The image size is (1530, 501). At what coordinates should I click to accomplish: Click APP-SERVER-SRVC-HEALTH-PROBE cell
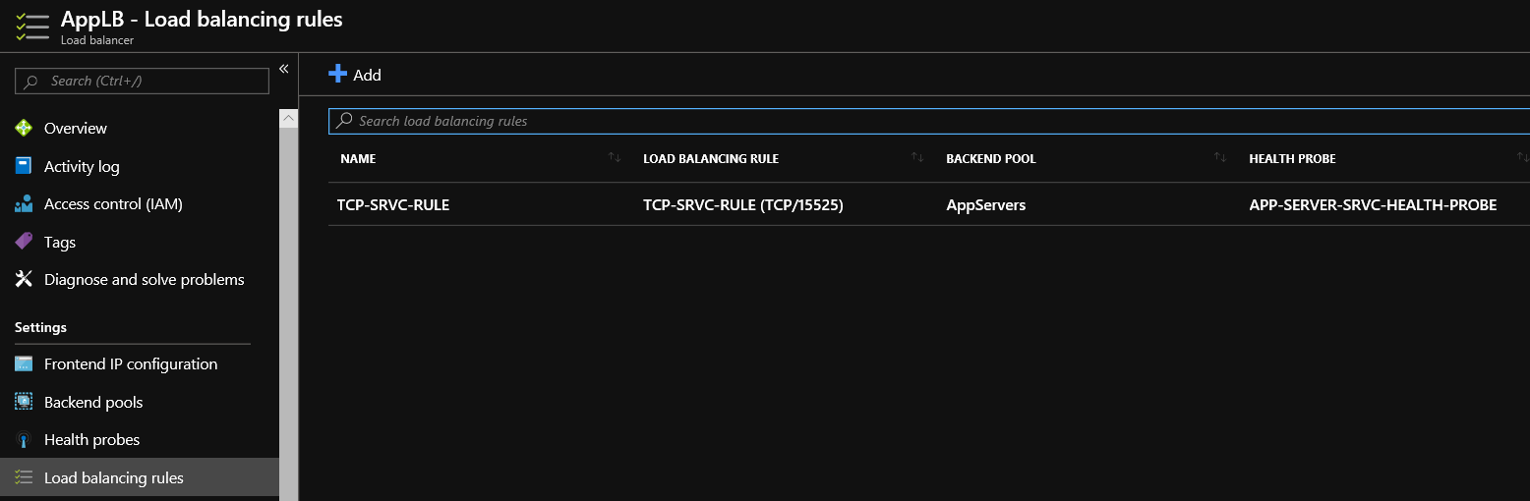click(x=1373, y=205)
